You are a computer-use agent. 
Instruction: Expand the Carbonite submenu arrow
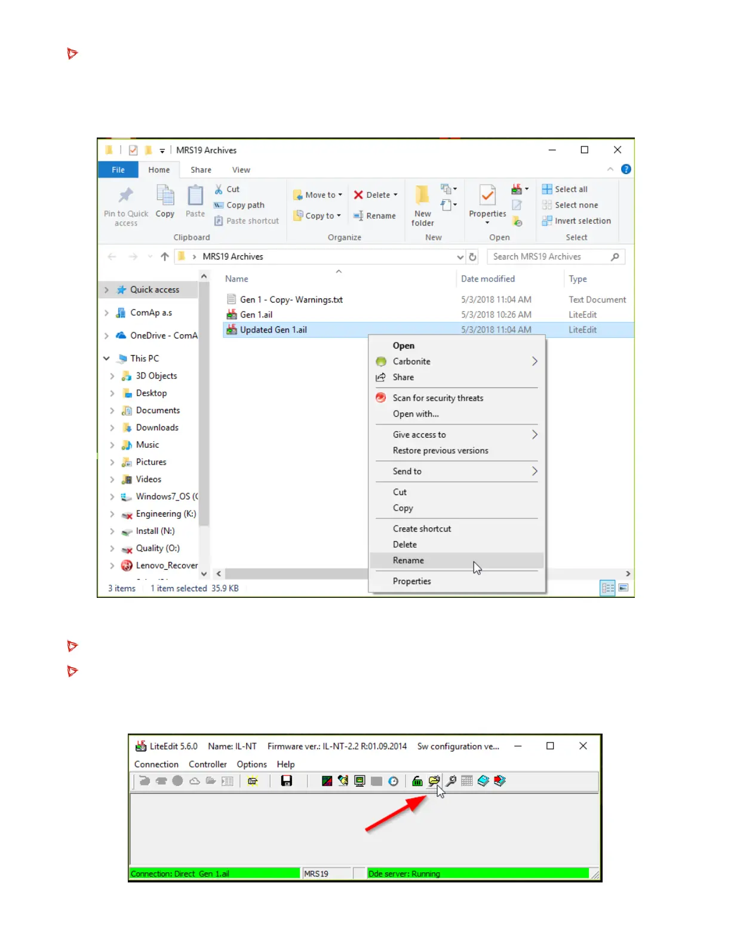(535, 362)
